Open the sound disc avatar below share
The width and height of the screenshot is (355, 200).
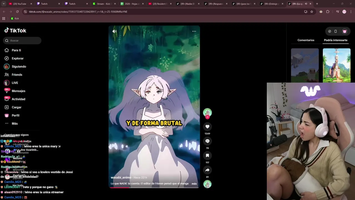coord(207,184)
